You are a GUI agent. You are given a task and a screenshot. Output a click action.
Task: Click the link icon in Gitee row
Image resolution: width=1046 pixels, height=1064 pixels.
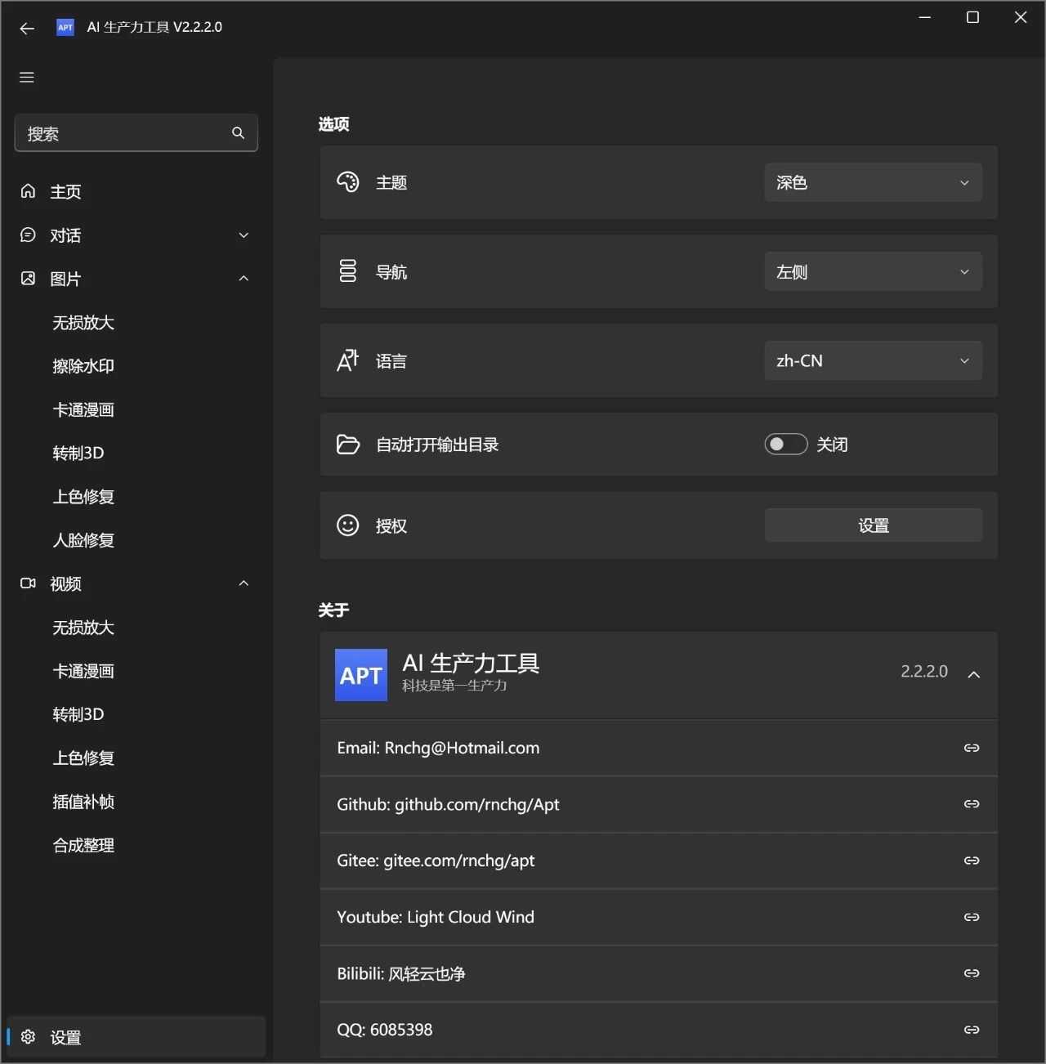(x=972, y=861)
